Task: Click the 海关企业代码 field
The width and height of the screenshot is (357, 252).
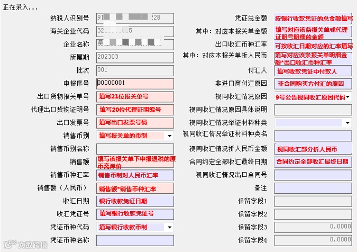Action: (135, 31)
